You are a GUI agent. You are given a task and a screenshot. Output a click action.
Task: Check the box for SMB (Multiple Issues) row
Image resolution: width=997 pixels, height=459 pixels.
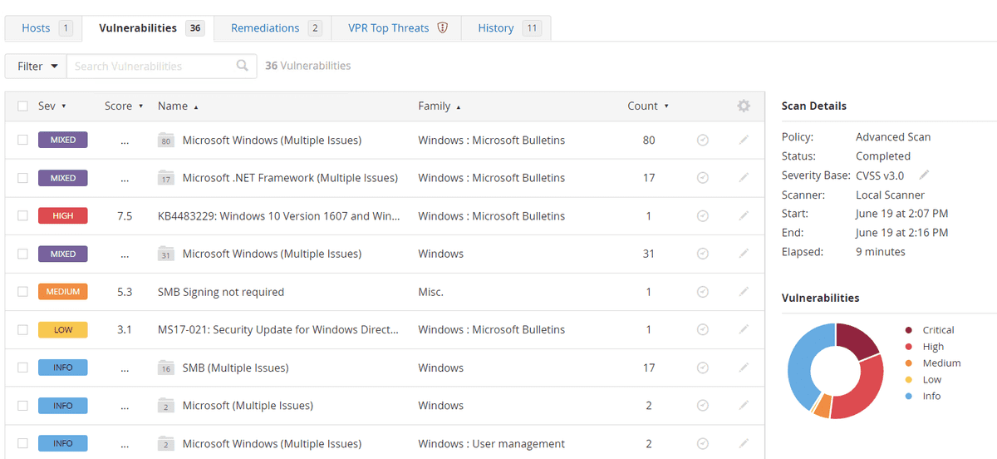point(22,368)
